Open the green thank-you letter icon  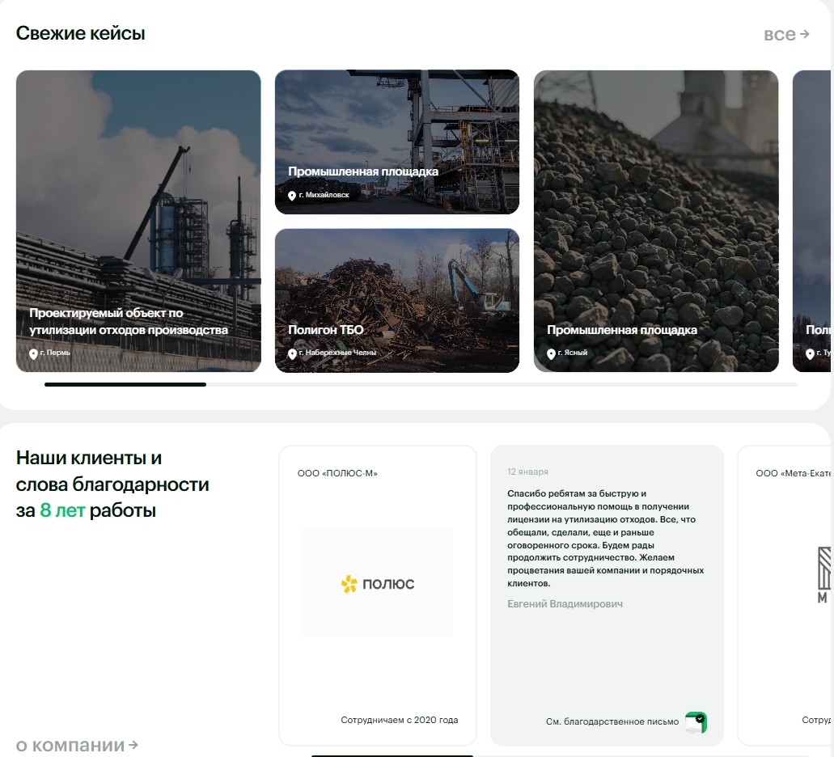pyautogui.click(x=696, y=722)
